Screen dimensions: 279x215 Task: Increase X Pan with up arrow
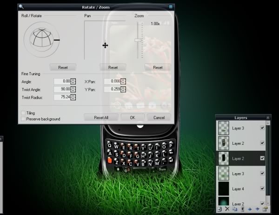123,80
